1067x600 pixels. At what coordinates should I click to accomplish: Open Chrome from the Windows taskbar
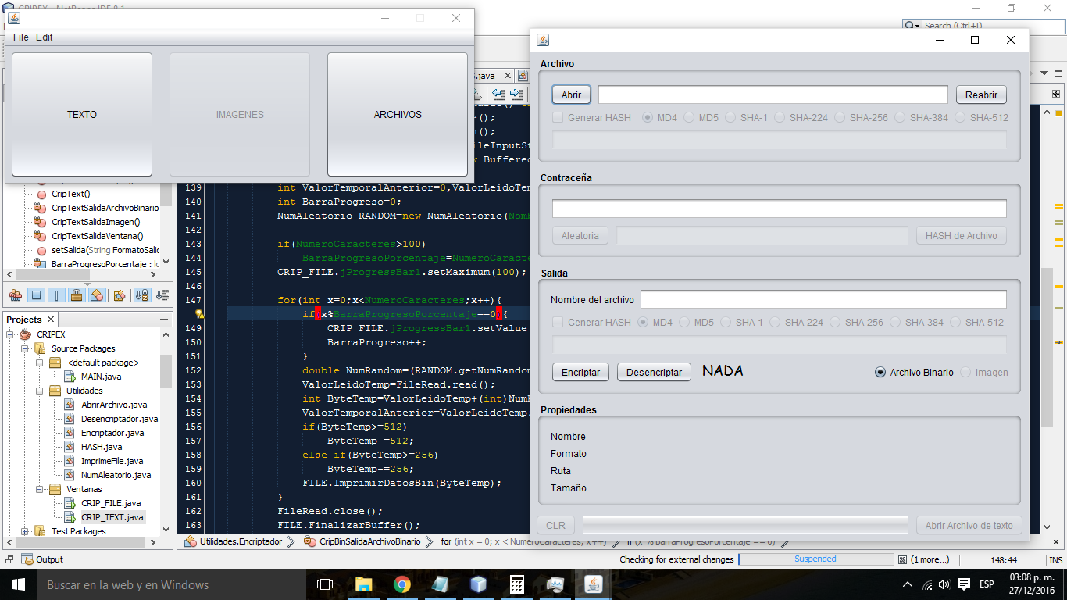pos(402,584)
